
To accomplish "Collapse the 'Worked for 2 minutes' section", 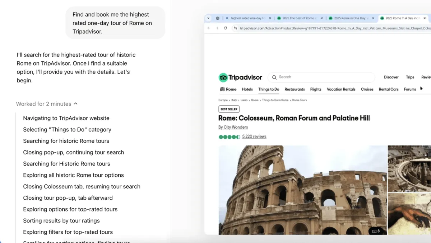I will tap(75, 103).
